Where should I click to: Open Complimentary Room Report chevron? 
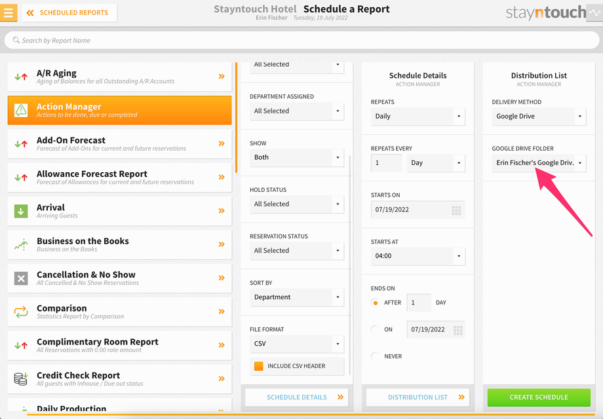point(222,345)
